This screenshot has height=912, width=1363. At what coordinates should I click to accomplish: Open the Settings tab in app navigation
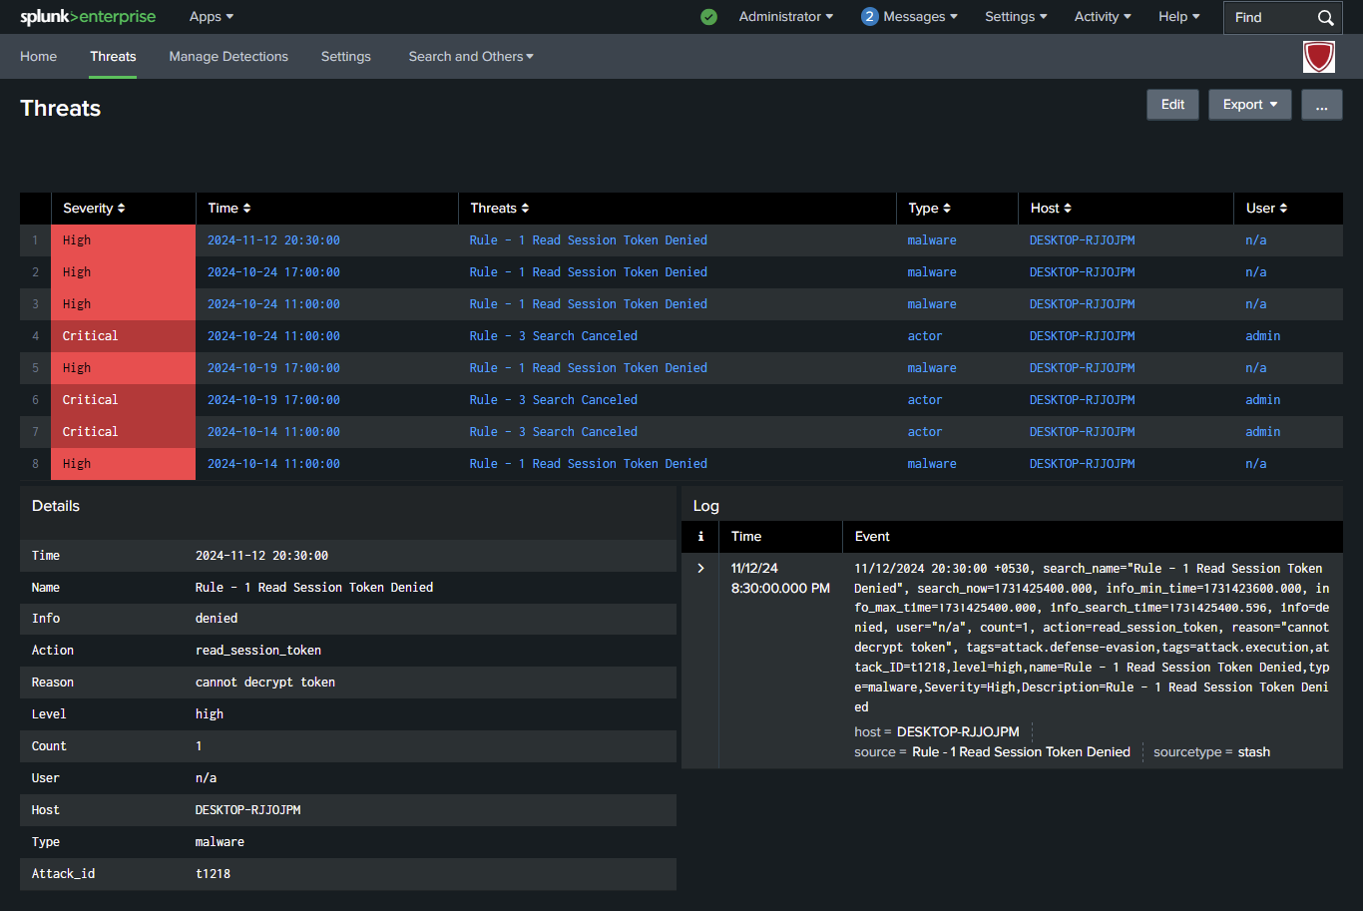pos(346,57)
